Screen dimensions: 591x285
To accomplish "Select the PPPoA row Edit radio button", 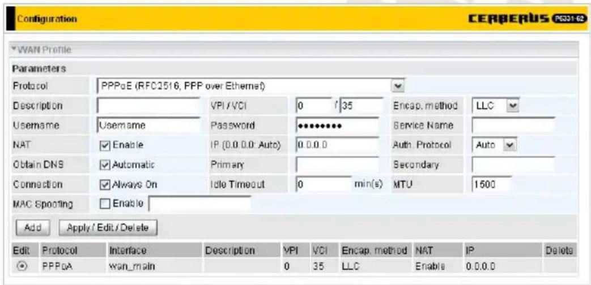I will click(x=22, y=266).
